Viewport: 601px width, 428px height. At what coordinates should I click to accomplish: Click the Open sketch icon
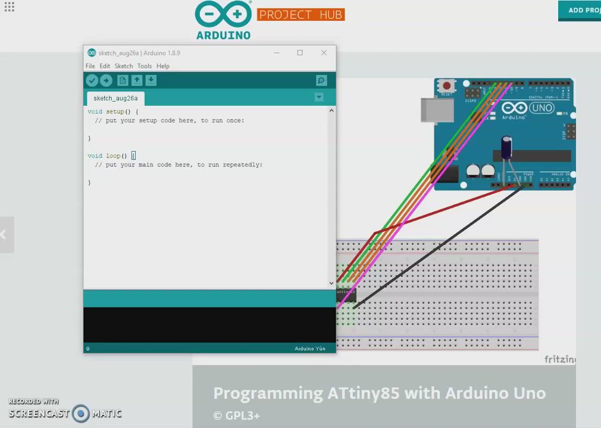coord(137,81)
